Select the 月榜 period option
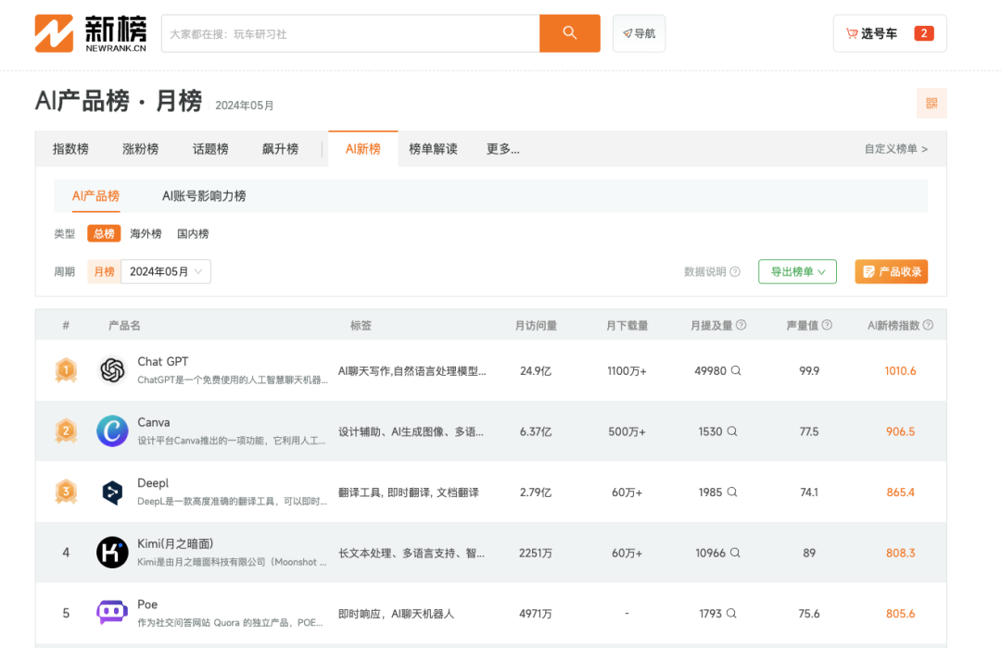Viewport: 1001px width, 648px height. click(104, 272)
